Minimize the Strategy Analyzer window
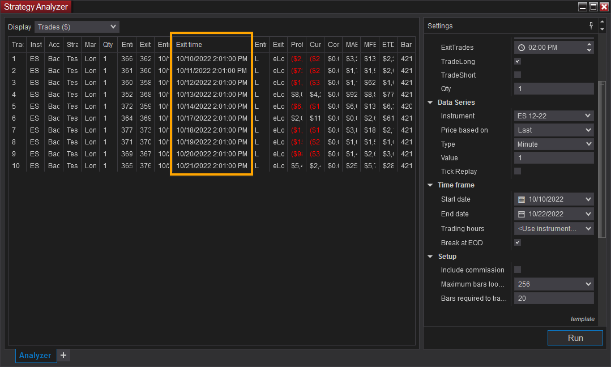 tap(583, 7)
